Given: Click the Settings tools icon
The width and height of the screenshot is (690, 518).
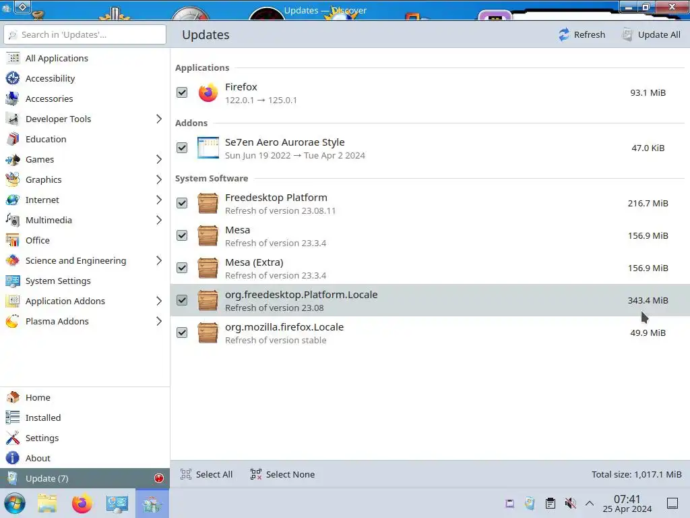Looking at the screenshot, I should (13, 438).
